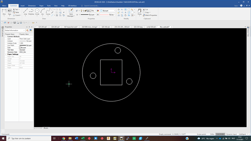Screen dimensions: 251x141
Task: Open the Insert ribbon tab
Action: [23, 6]
